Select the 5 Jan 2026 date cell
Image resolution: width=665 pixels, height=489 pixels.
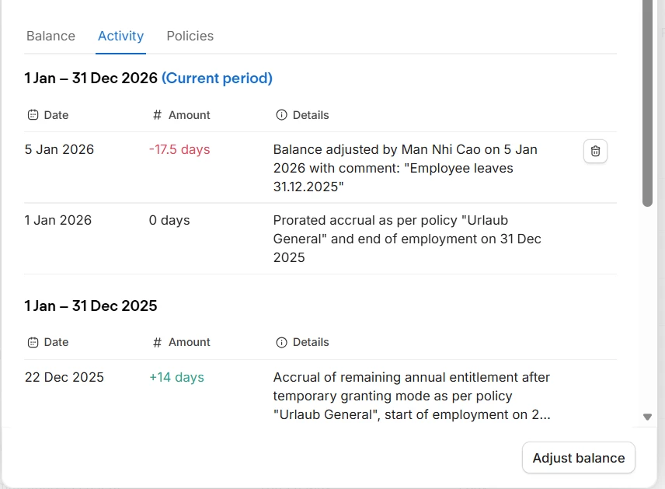pos(59,149)
